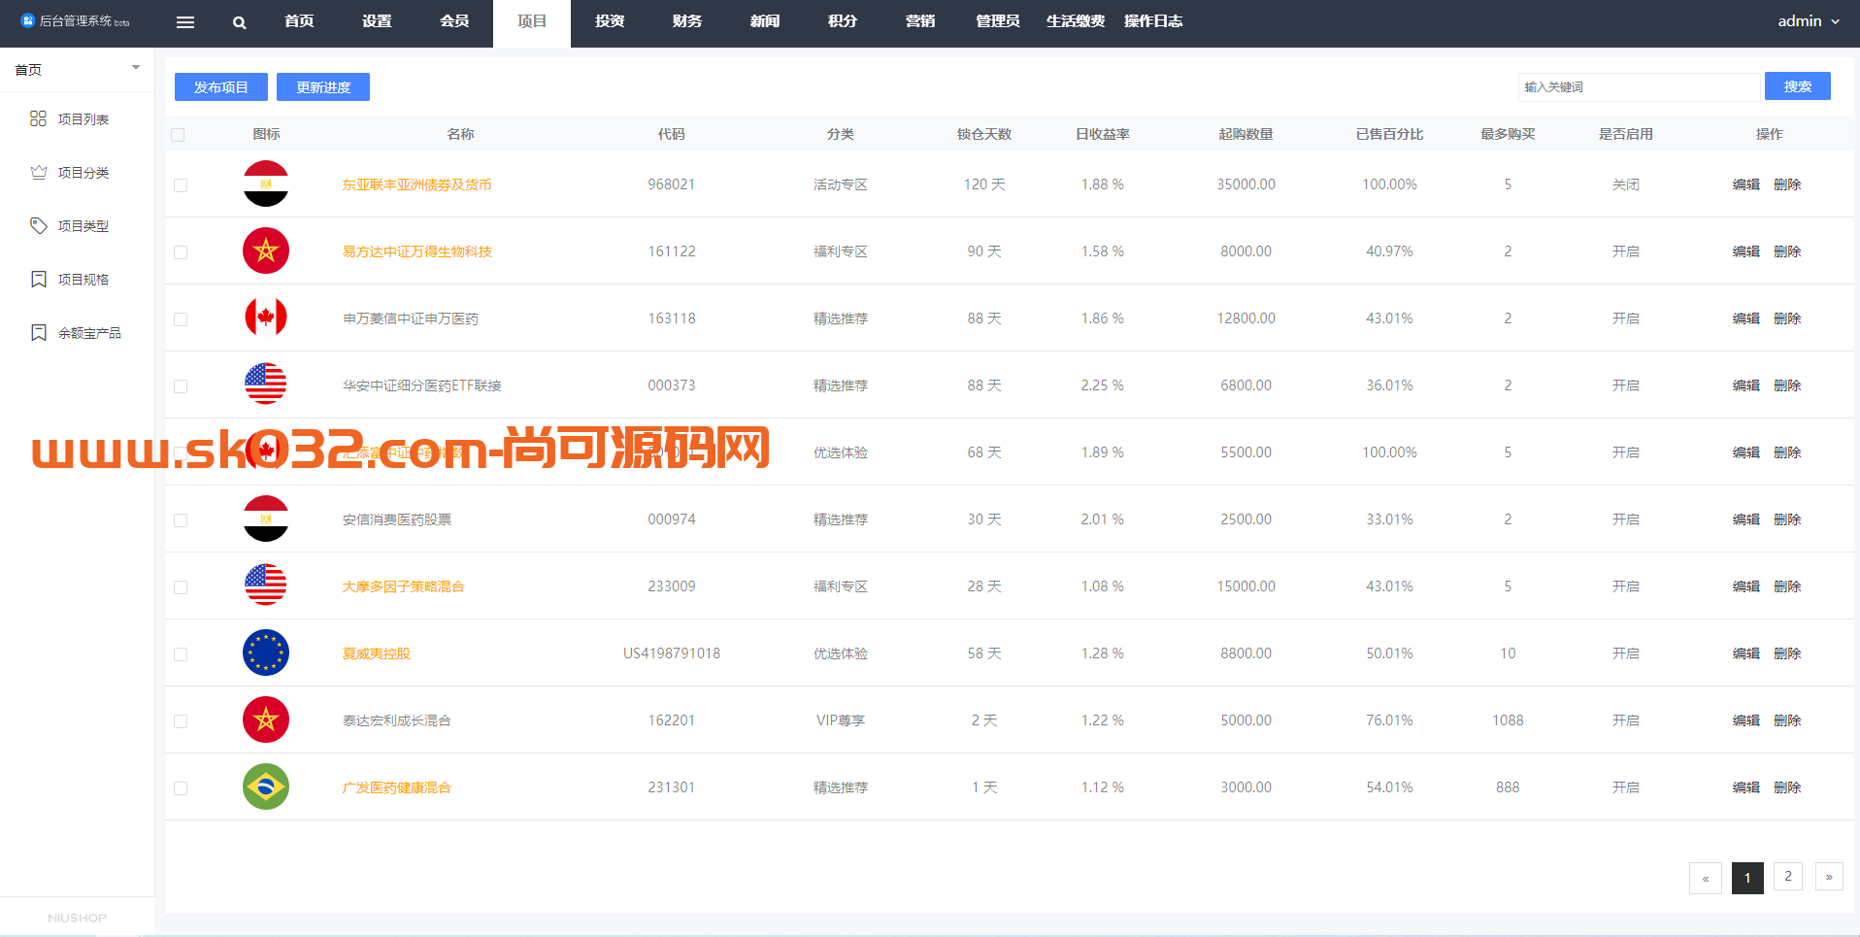Check the box for 安信消费医药股票 row
1860x937 pixels.
[x=181, y=519]
